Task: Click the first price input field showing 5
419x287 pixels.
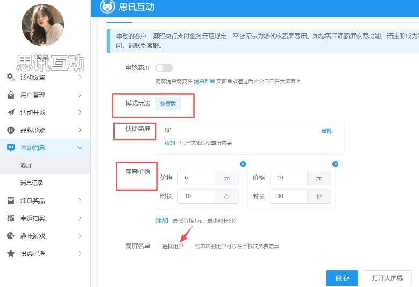Action: point(196,178)
